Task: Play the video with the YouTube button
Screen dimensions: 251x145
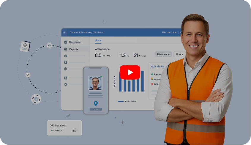Action: pos(130,72)
